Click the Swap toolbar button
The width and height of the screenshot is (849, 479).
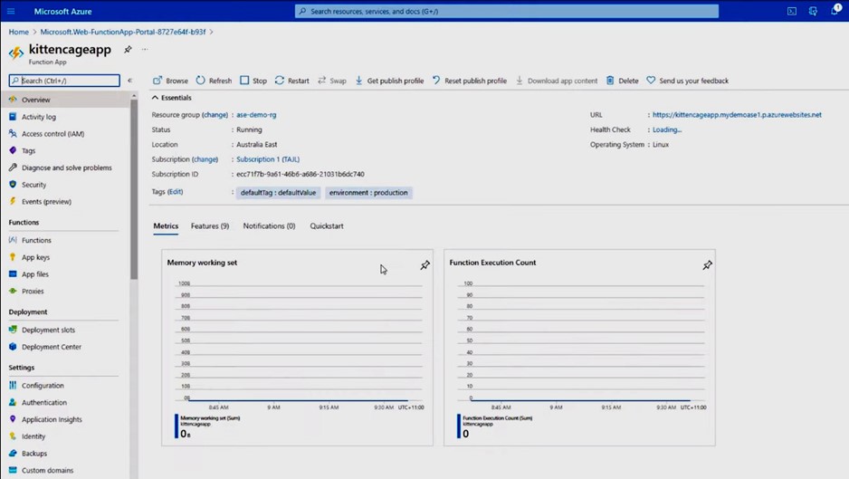pos(332,81)
